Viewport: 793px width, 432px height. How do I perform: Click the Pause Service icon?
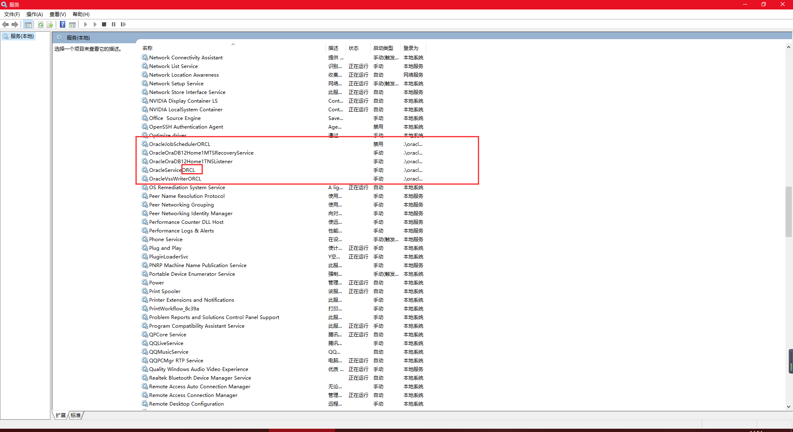click(113, 24)
